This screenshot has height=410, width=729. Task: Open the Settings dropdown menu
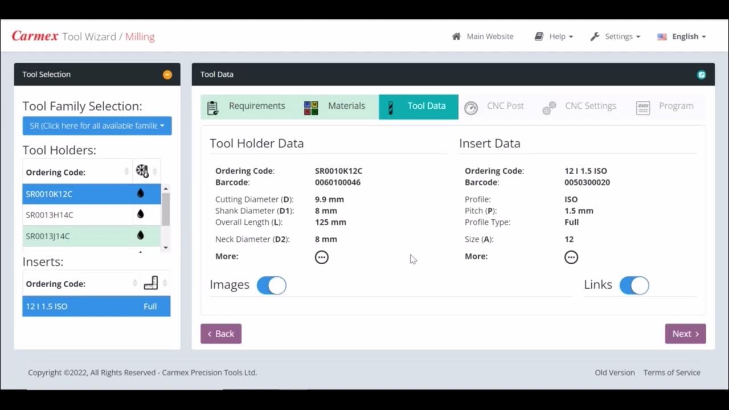[615, 36]
